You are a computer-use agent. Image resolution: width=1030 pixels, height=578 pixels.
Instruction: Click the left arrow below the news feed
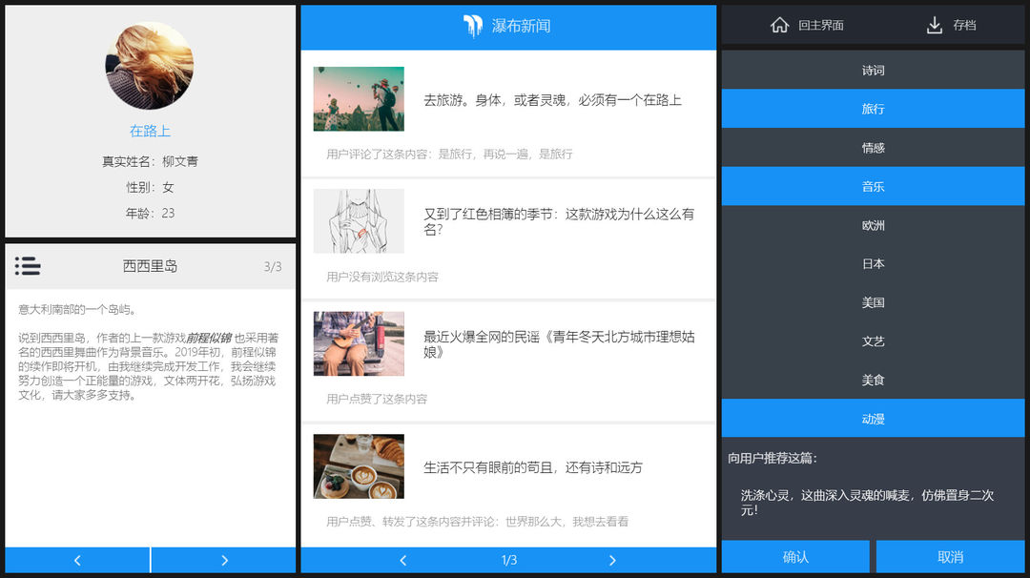tap(403, 560)
